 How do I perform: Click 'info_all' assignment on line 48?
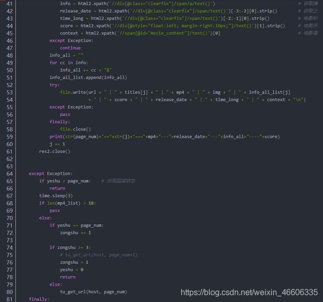pos(66,55)
